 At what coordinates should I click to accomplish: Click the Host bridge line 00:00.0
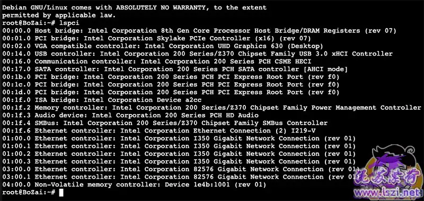(199, 31)
